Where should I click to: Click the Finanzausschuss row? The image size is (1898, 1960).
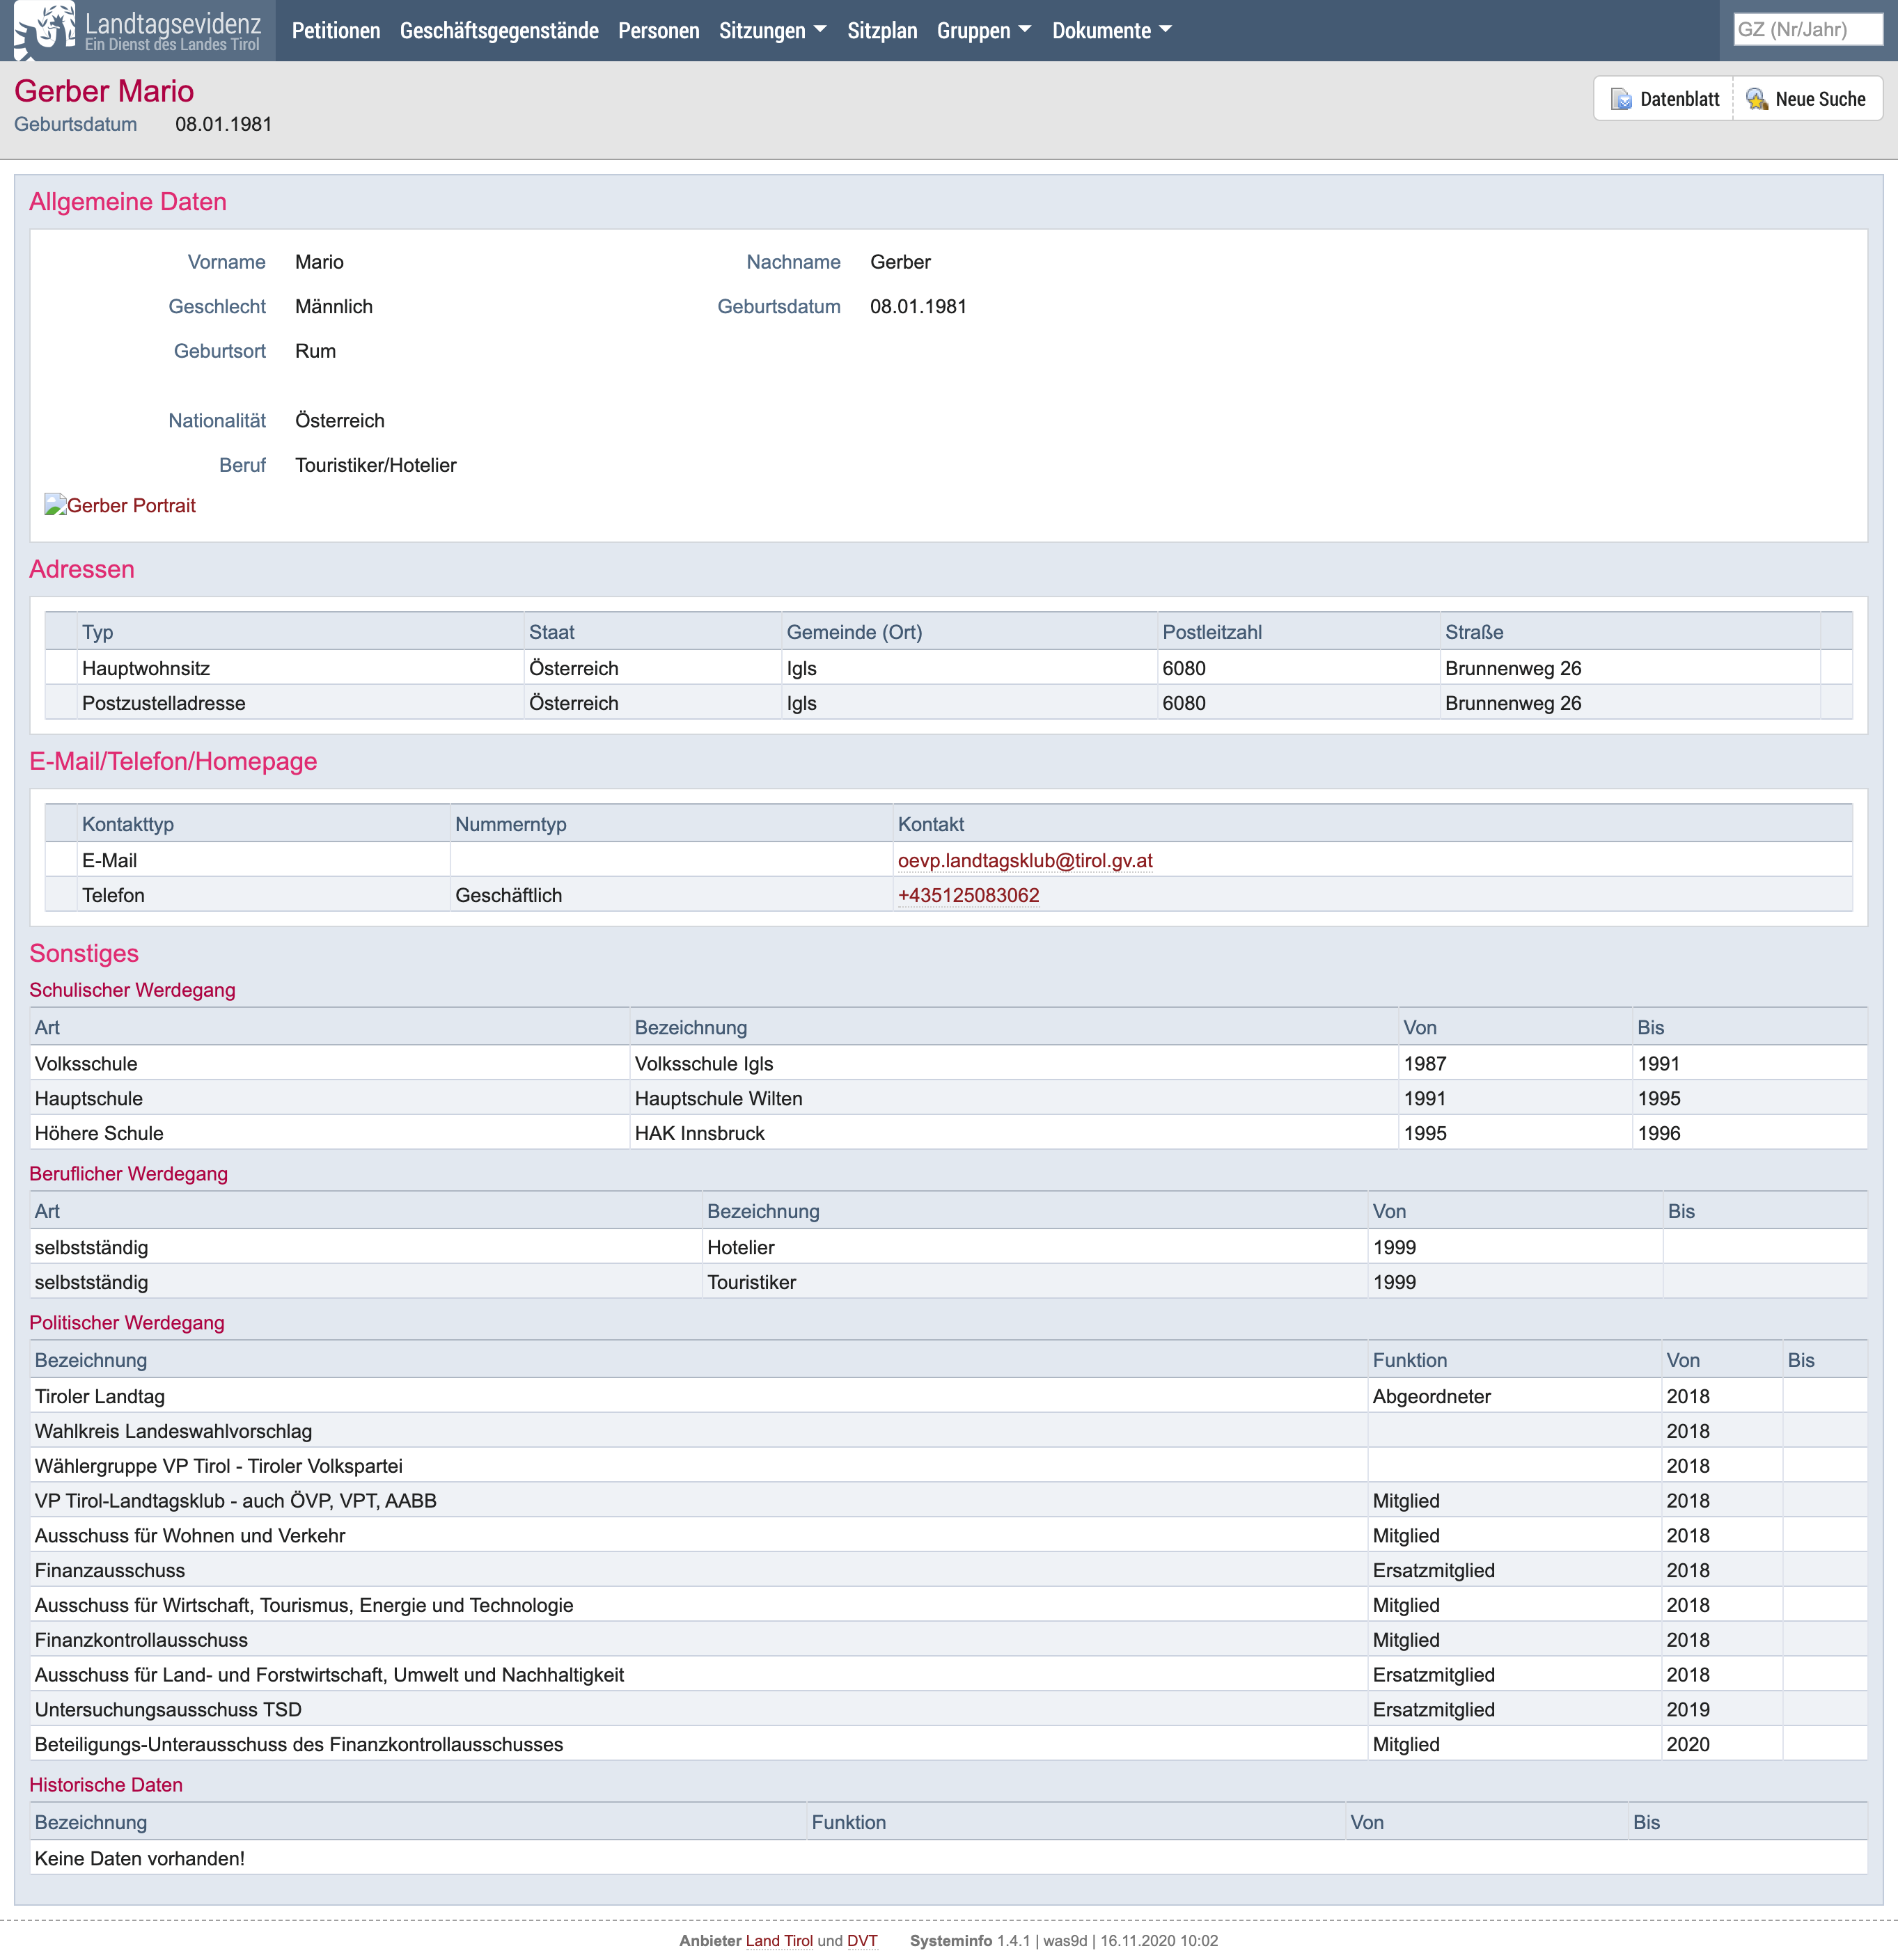point(948,1571)
